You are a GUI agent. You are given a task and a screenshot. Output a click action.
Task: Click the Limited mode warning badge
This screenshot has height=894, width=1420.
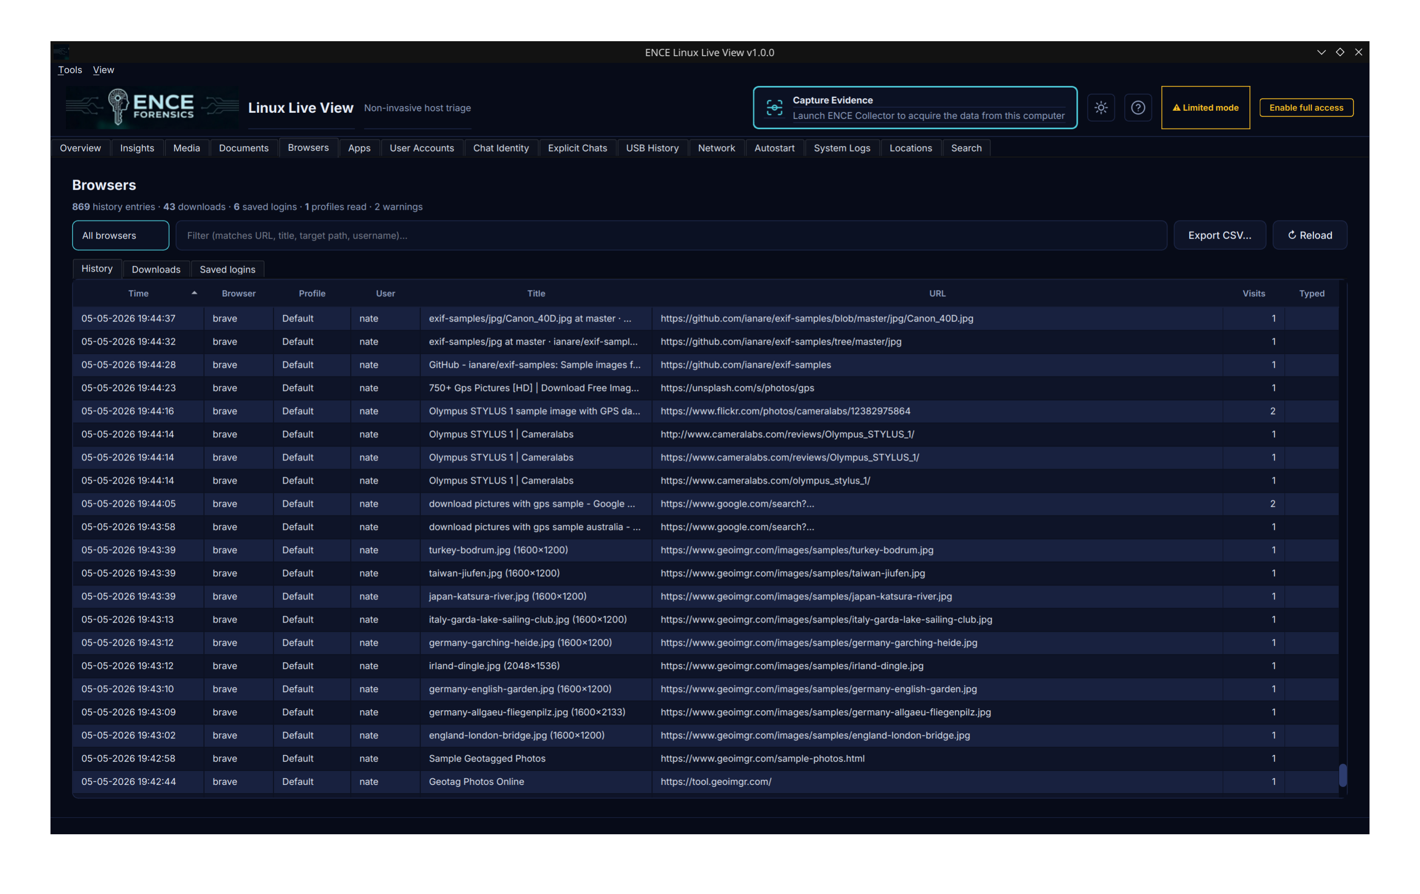pos(1205,107)
